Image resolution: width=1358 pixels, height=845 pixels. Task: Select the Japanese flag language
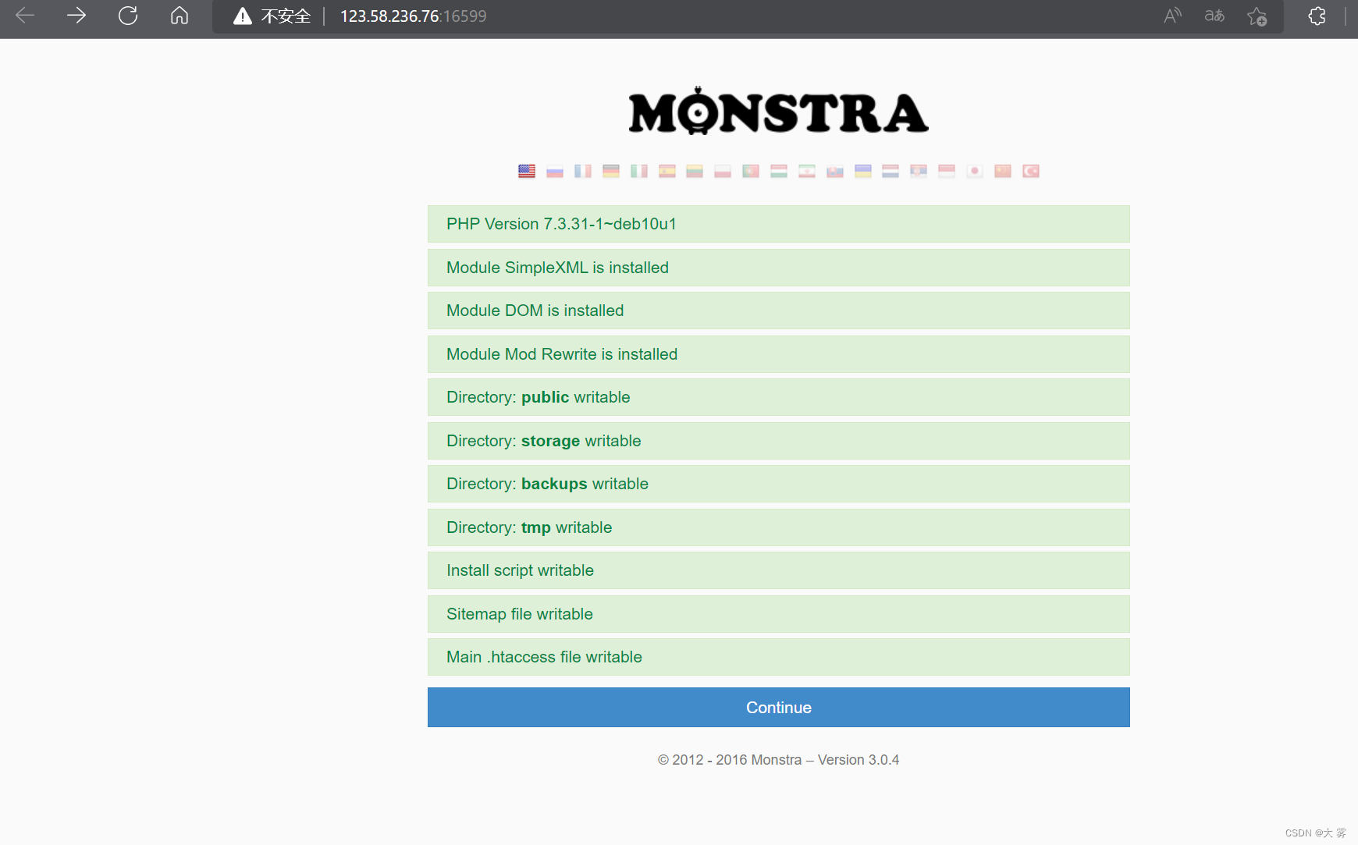click(975, 171)
